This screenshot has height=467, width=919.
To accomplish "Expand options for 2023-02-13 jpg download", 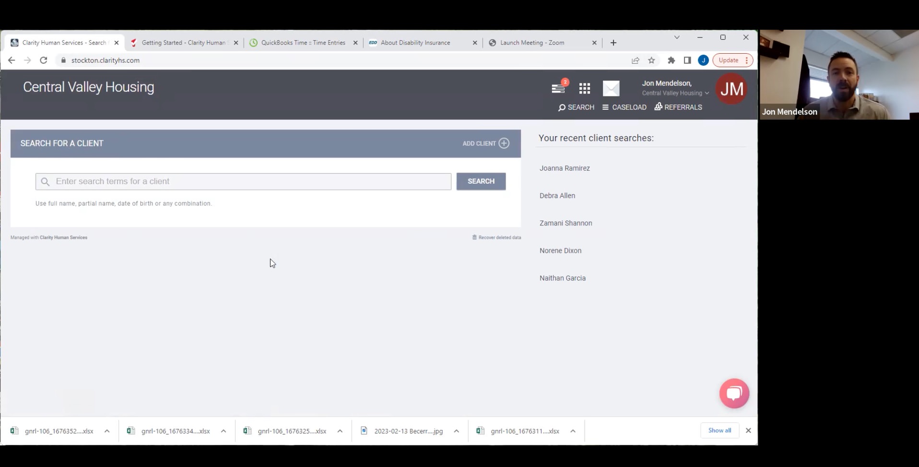I will [457, 431].
